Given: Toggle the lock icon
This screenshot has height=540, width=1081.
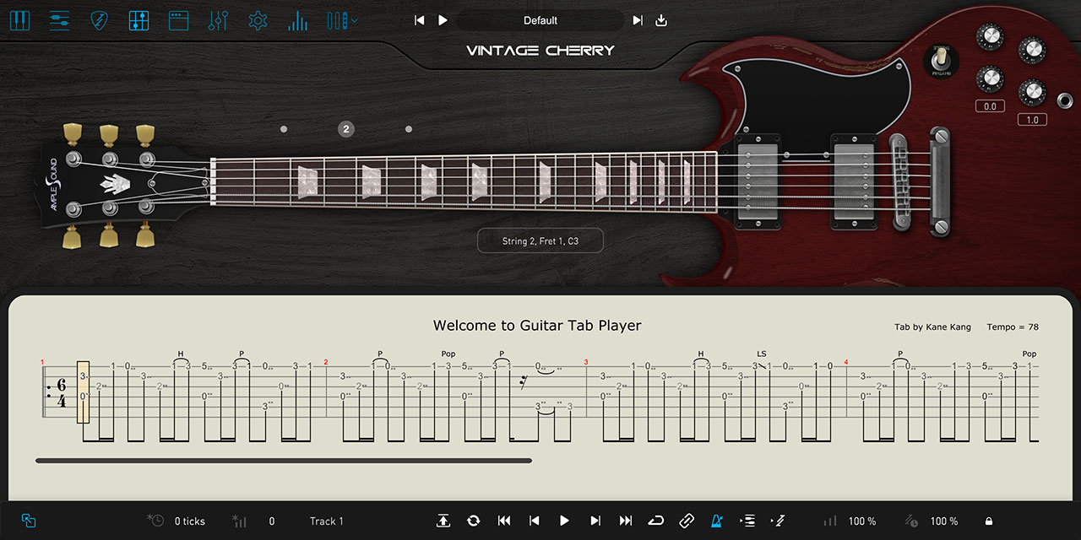Looking at the screenshot, I should tap(989, 521).
